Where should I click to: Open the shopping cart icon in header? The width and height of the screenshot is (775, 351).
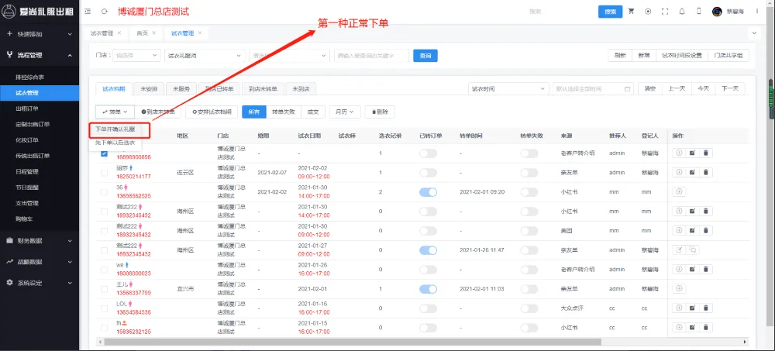click(631, 12)
